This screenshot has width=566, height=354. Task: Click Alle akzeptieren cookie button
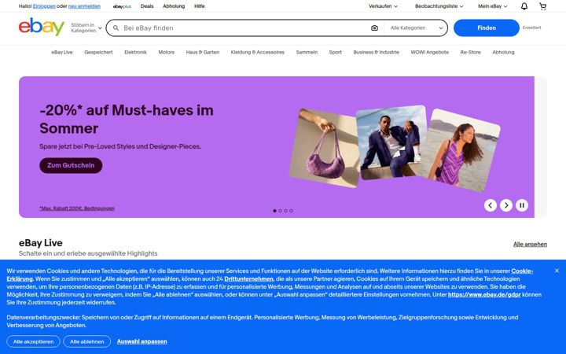33,341
